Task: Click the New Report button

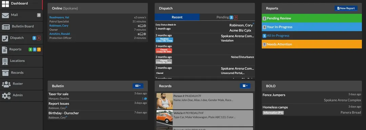Action: (346, 8)
